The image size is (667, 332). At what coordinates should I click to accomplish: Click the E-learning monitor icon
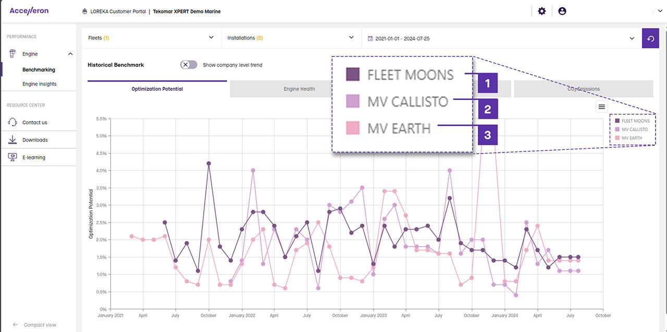coord(13,157)
